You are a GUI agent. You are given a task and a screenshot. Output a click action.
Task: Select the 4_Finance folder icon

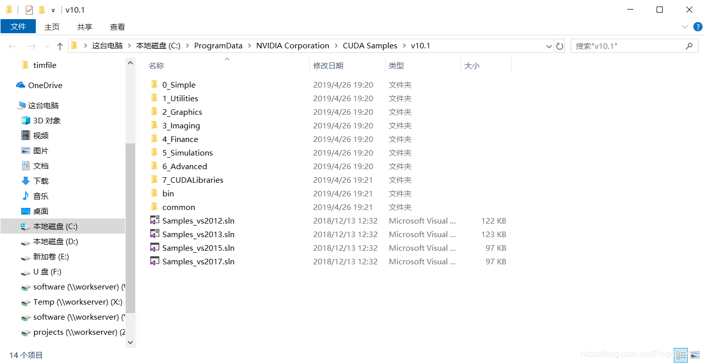click(154, 139)
